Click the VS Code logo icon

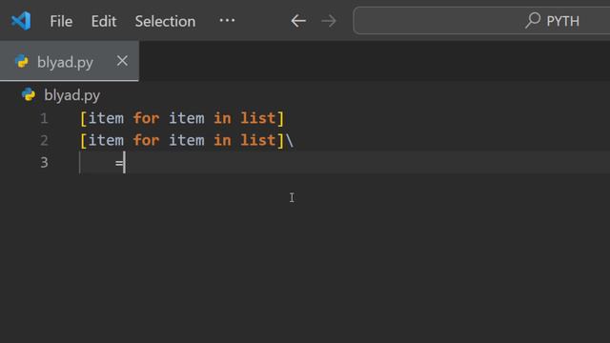tap(21, 21)
